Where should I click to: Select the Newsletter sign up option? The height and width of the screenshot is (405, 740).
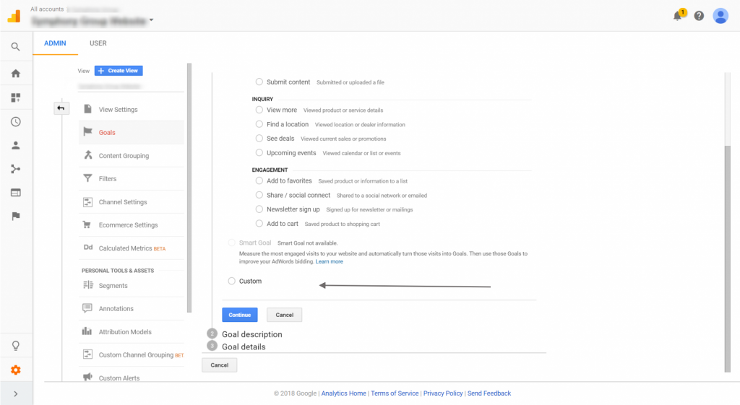pos(259,209)
